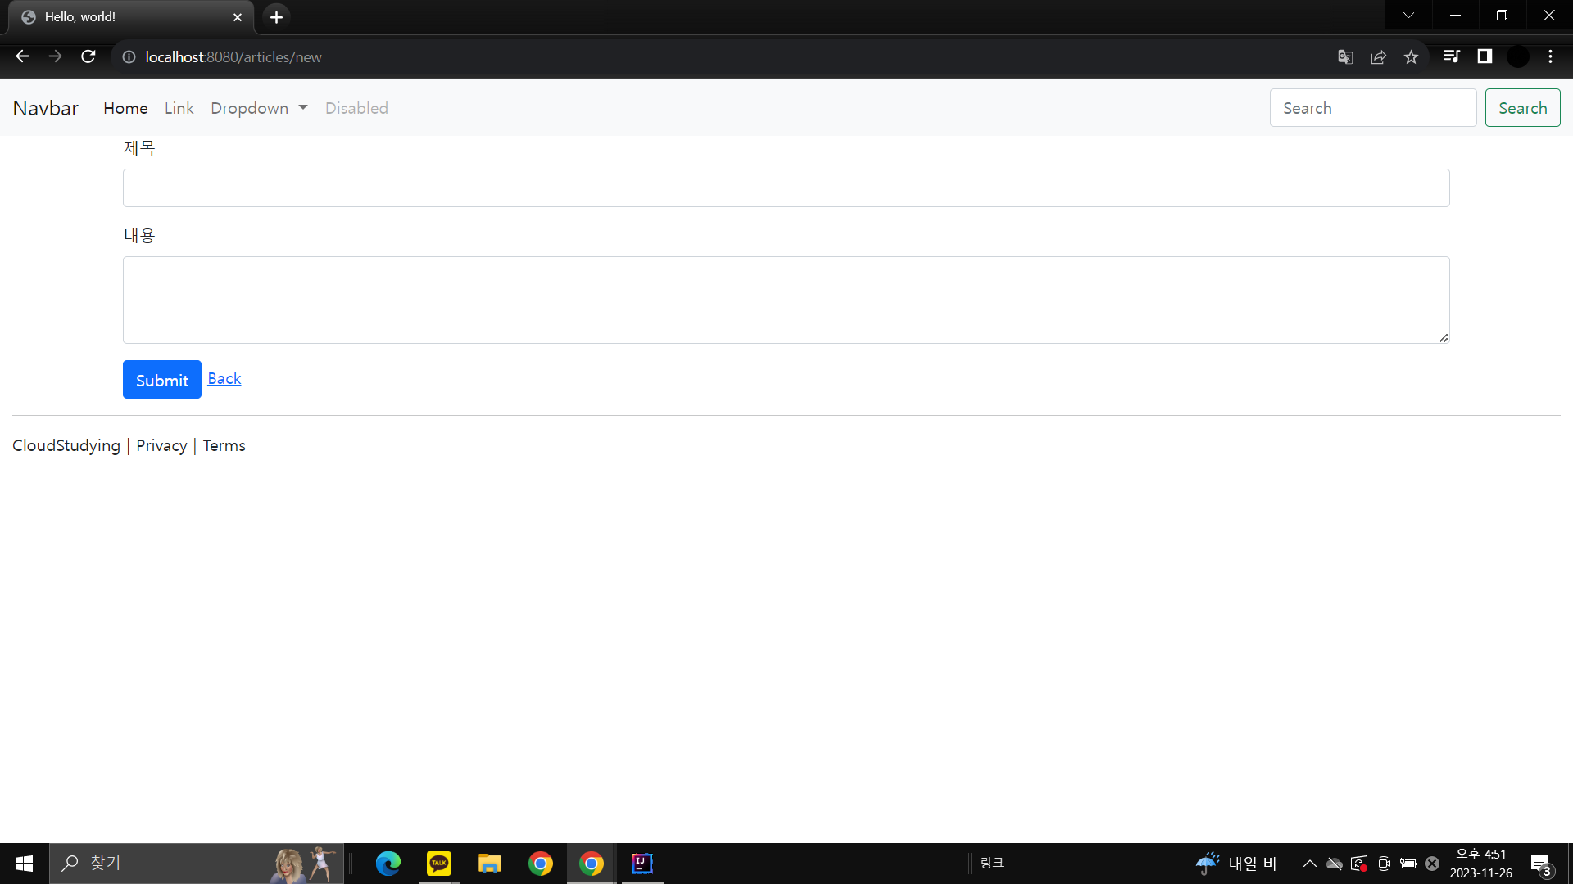Image resolution: width=1573 pixels, height=884 pixels.
Task: Launch KakaoTalk from the taskbar
Action: click(x=439, y=863)
